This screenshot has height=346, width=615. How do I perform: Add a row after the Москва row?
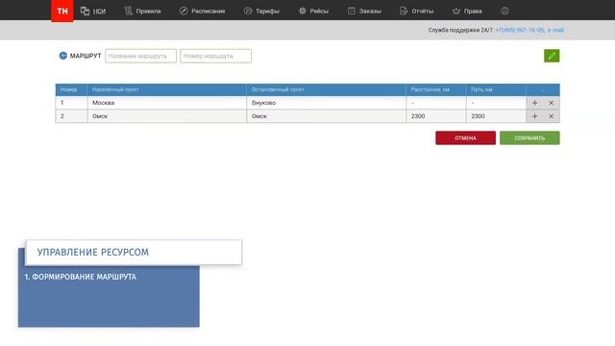534,103
